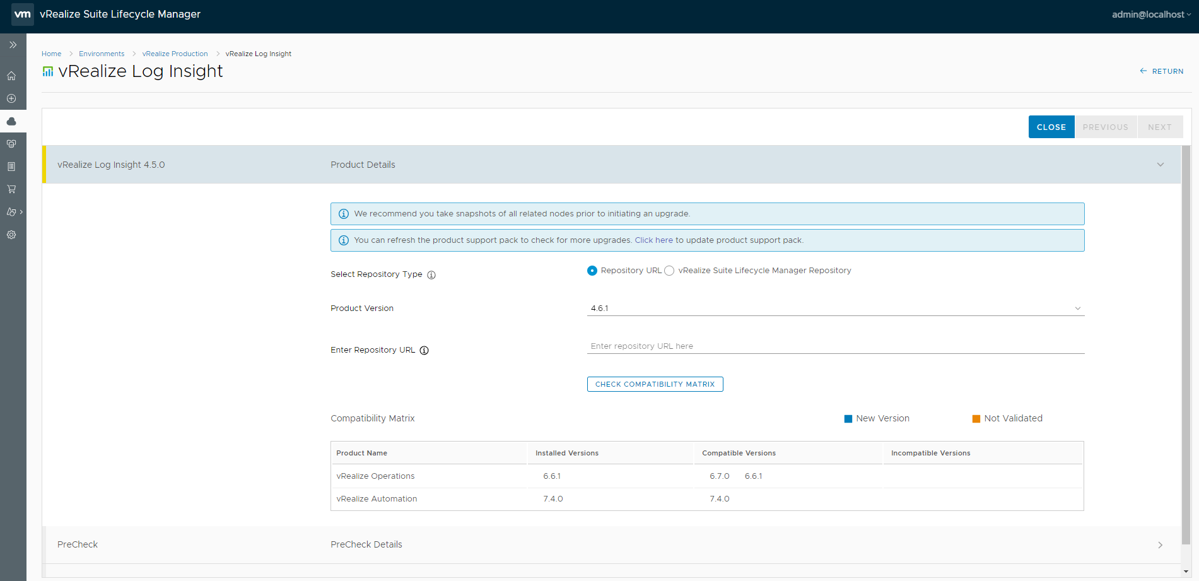Click the RETURN arrow icon
1199x581 pixels.
(x=1143, y=71)
